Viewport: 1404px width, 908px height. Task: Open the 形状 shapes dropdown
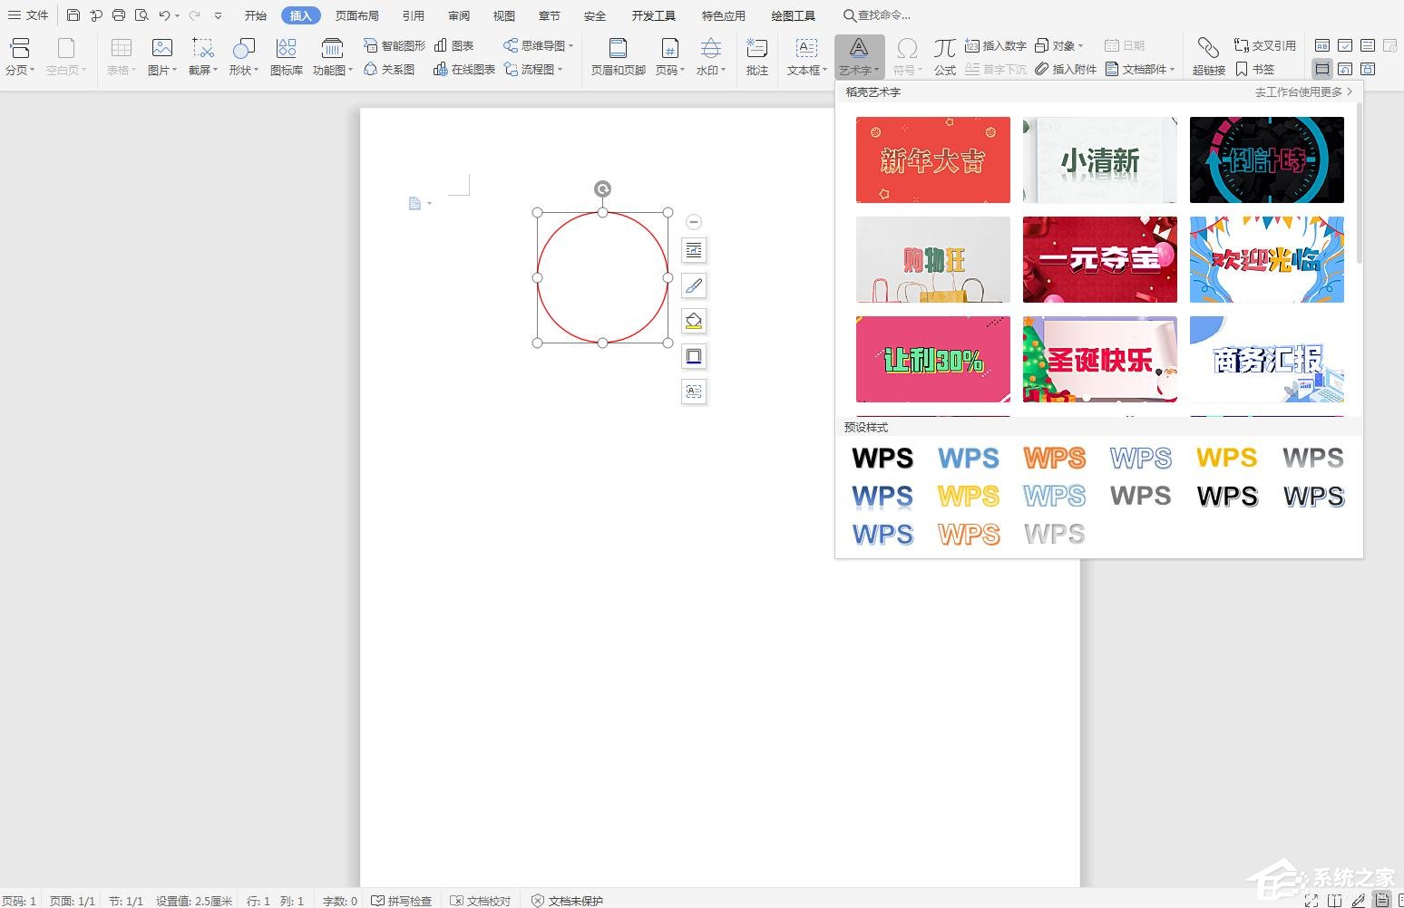coord(242,54)
